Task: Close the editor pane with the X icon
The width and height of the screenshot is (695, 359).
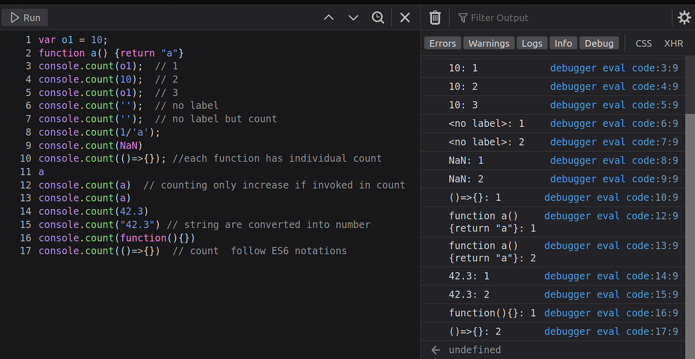Action: click(x=405, y=17)
